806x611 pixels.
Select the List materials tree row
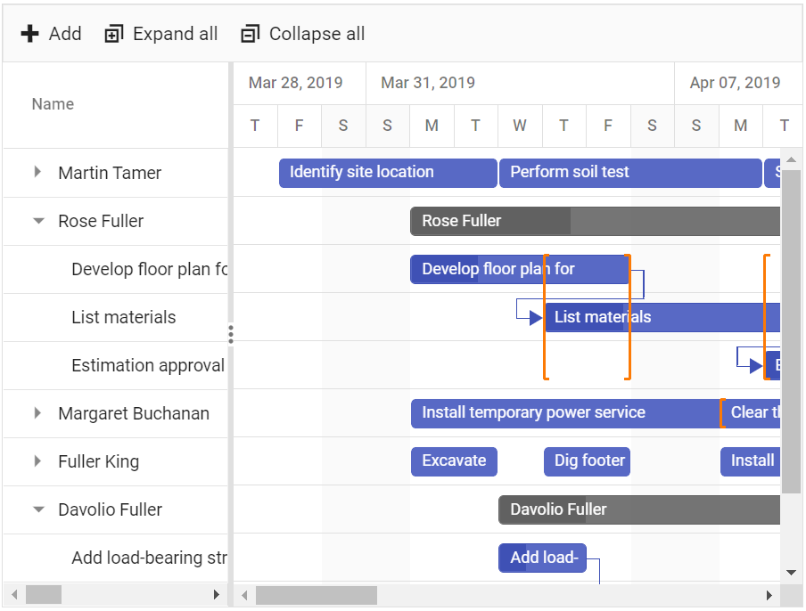click(x=124, y=317)
